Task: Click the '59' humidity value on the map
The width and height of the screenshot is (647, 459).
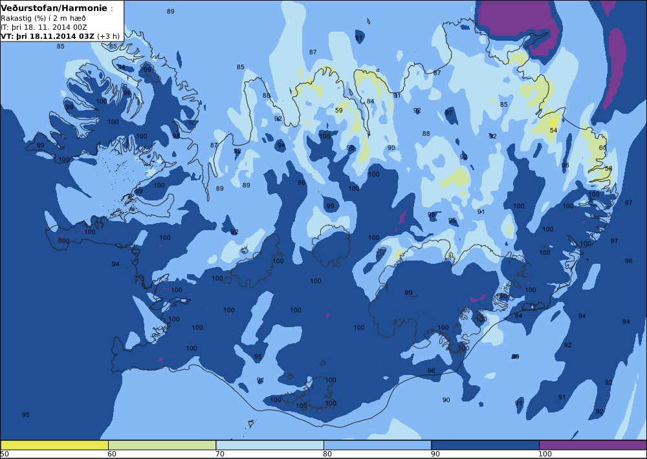Action: [339, 110]
